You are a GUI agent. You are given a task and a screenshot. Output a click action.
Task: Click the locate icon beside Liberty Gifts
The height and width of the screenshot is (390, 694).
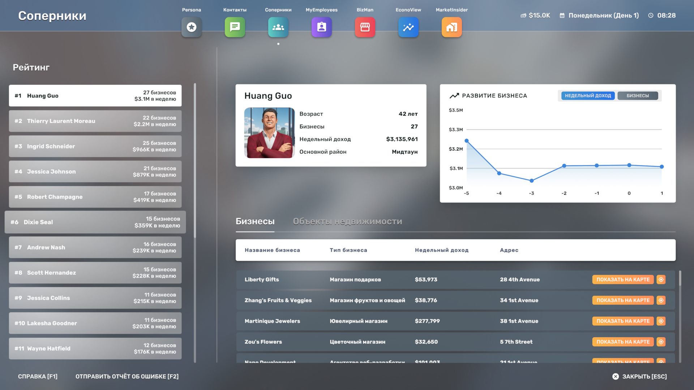tap(661, 279)
